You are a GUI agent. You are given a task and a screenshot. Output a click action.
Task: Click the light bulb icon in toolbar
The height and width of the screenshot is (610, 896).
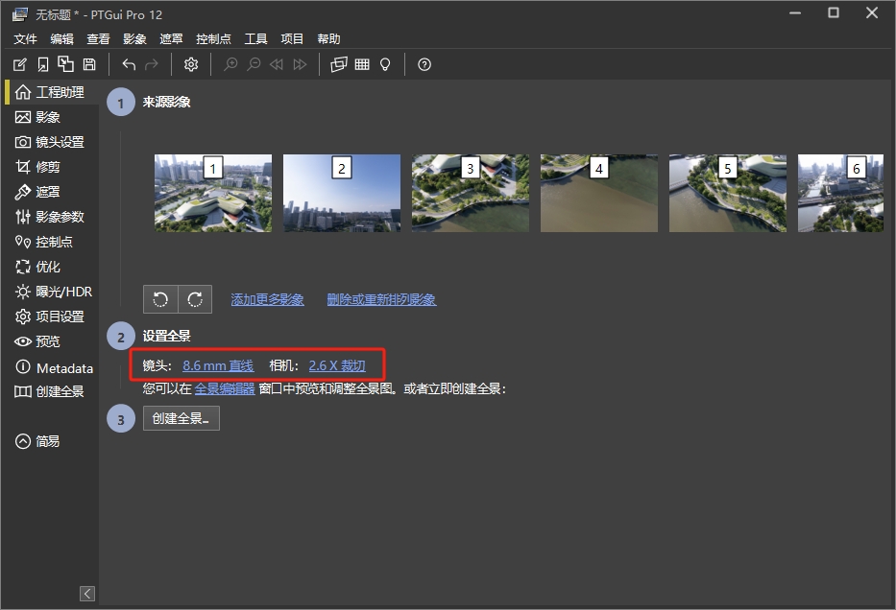click(x=385, y=64)
